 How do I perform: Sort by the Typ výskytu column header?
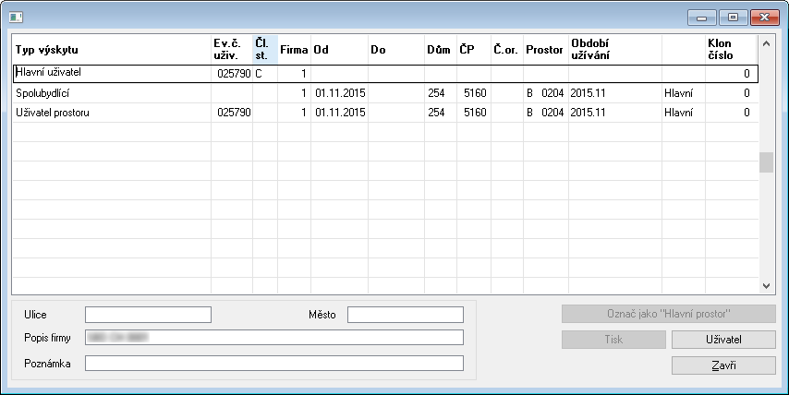click(111, 49)
